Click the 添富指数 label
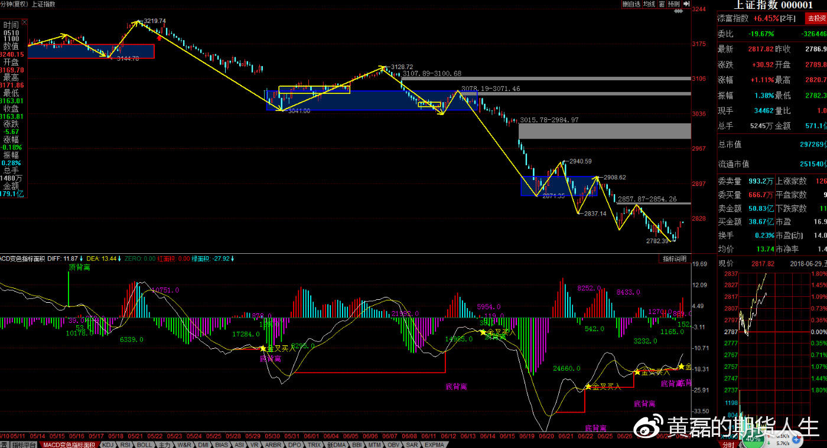Viewport: 827px width, 448px height. coord(733,18)
